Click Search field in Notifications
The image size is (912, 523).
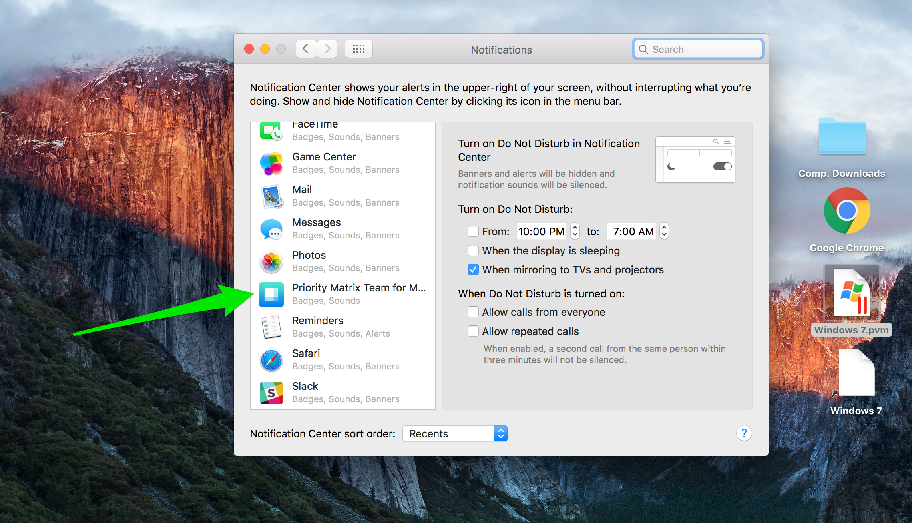click(x=698, y=49)
